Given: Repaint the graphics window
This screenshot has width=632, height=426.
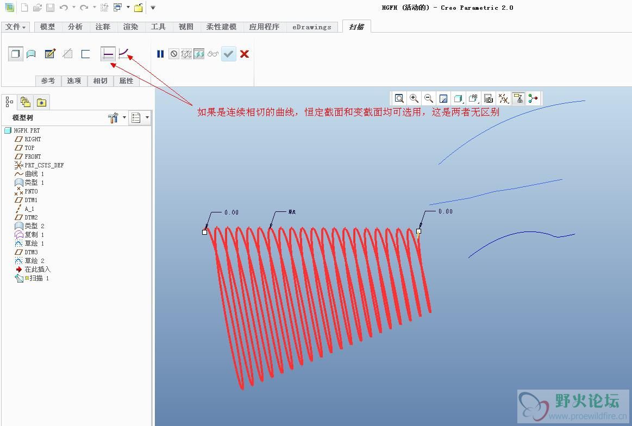Looking at the screenshot, I should (443, 98).
